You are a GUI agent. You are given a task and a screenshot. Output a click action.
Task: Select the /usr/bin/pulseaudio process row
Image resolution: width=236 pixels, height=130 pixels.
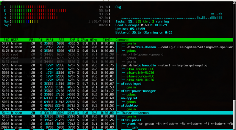tap(117, 65)
